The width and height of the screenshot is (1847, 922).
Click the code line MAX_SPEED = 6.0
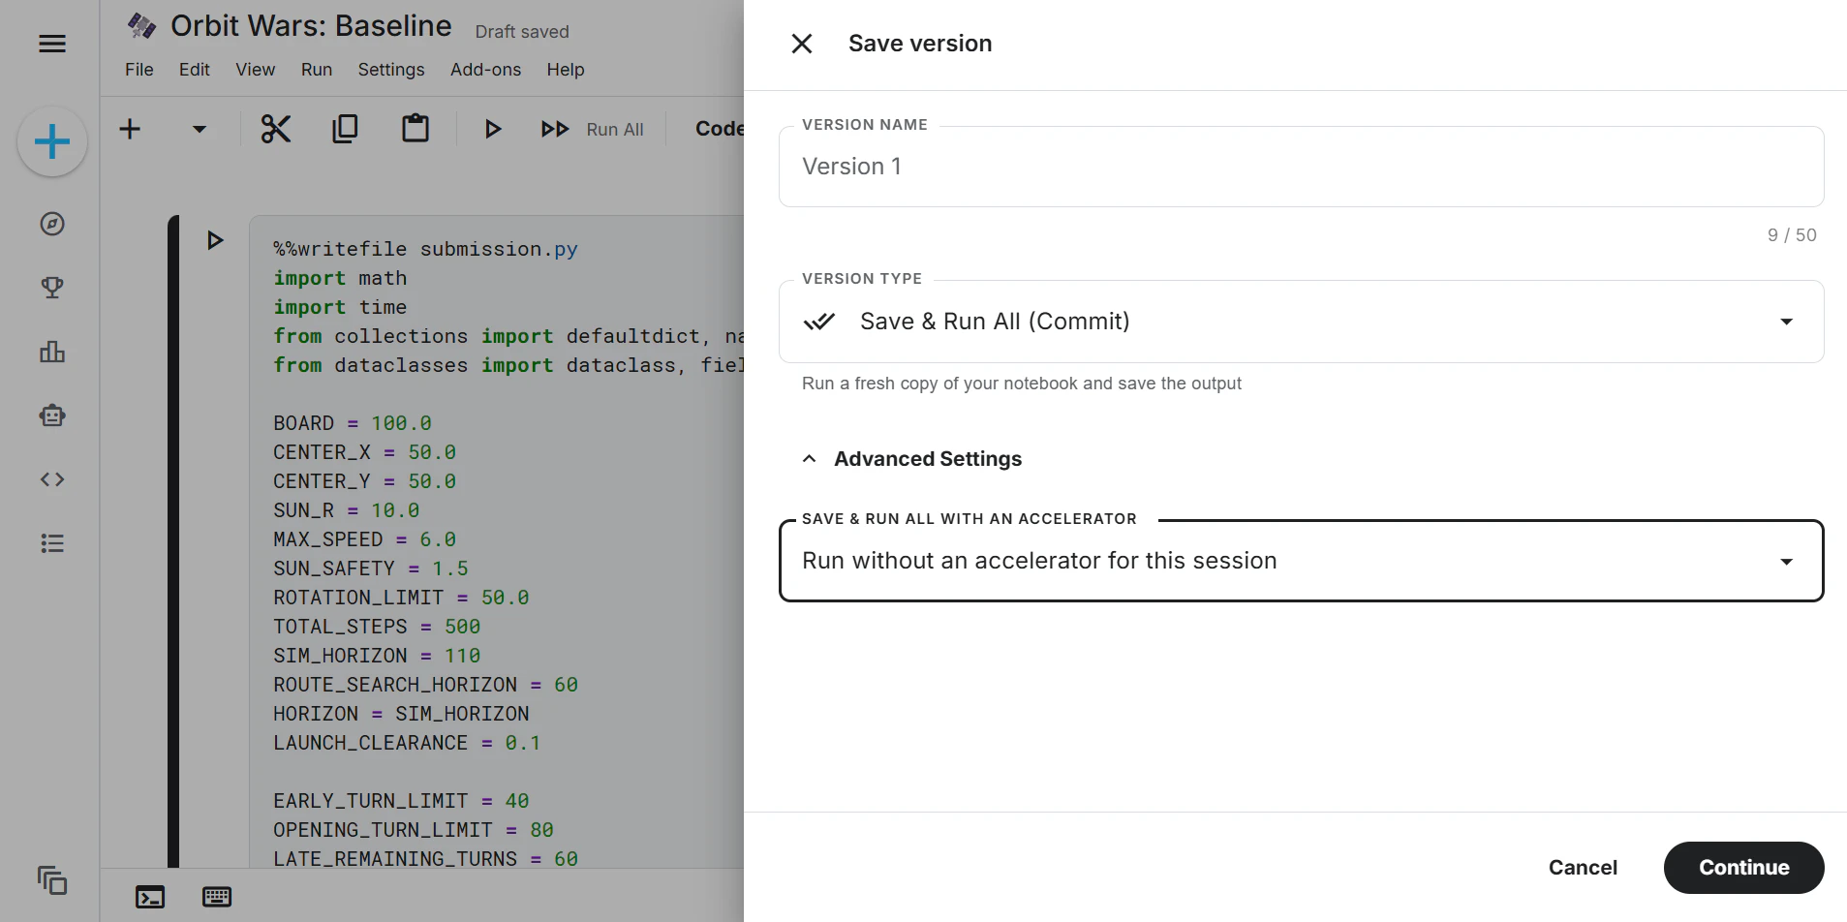(364, 539)
